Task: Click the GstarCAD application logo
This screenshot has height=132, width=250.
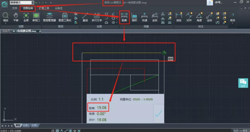Action: [5, 4]
